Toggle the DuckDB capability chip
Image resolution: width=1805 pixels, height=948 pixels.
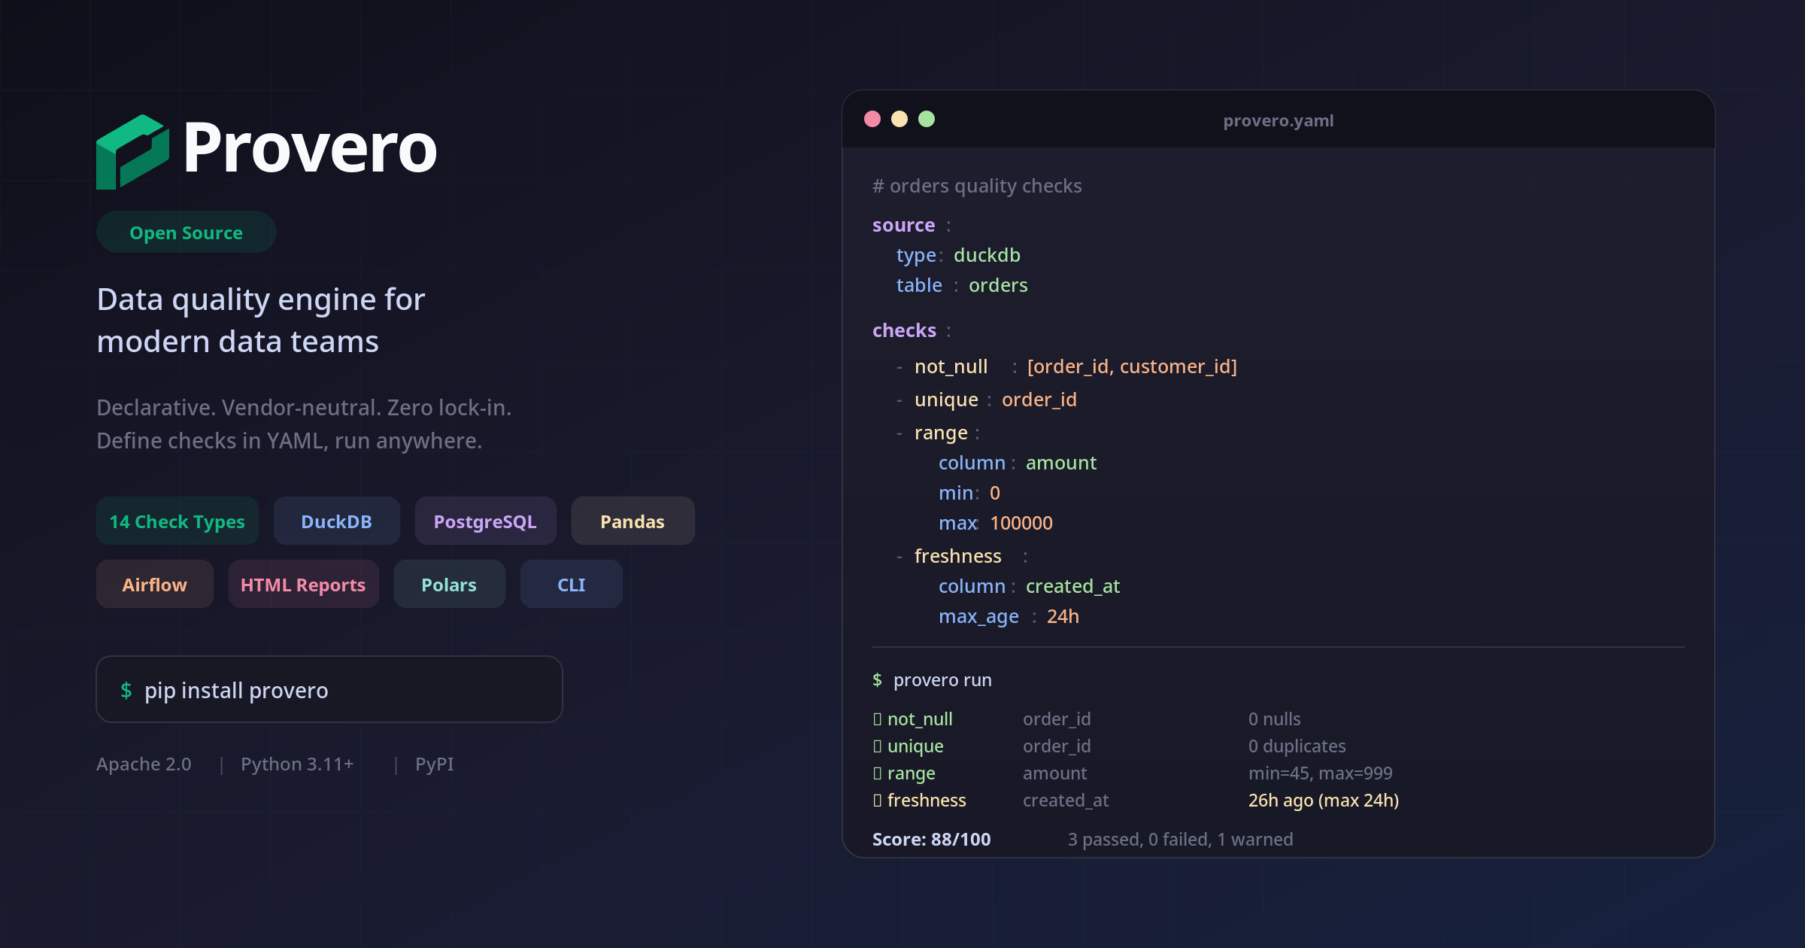pyautogui.click(x=337, y=521)
